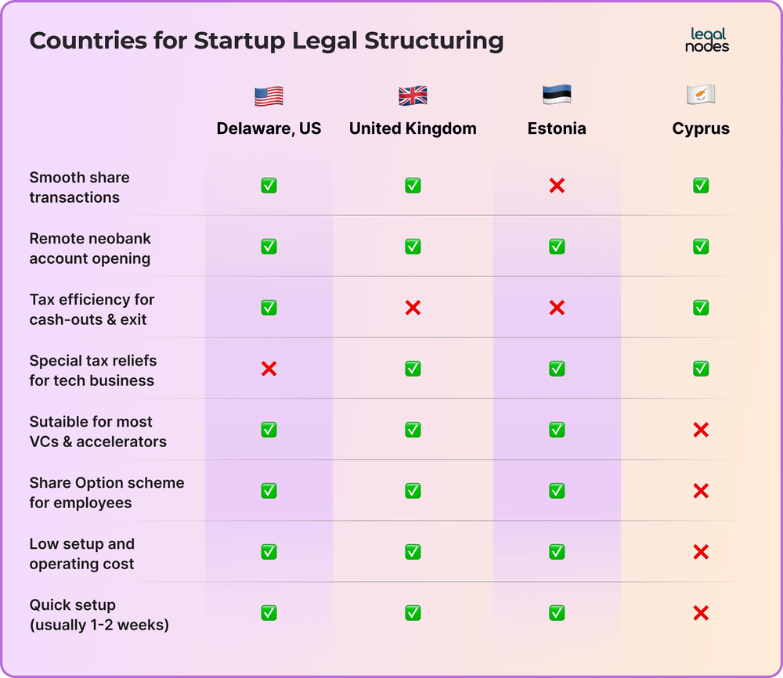
Task: Click the legal nodes logo
Action: pyautogui.click(x=706, y=40)
